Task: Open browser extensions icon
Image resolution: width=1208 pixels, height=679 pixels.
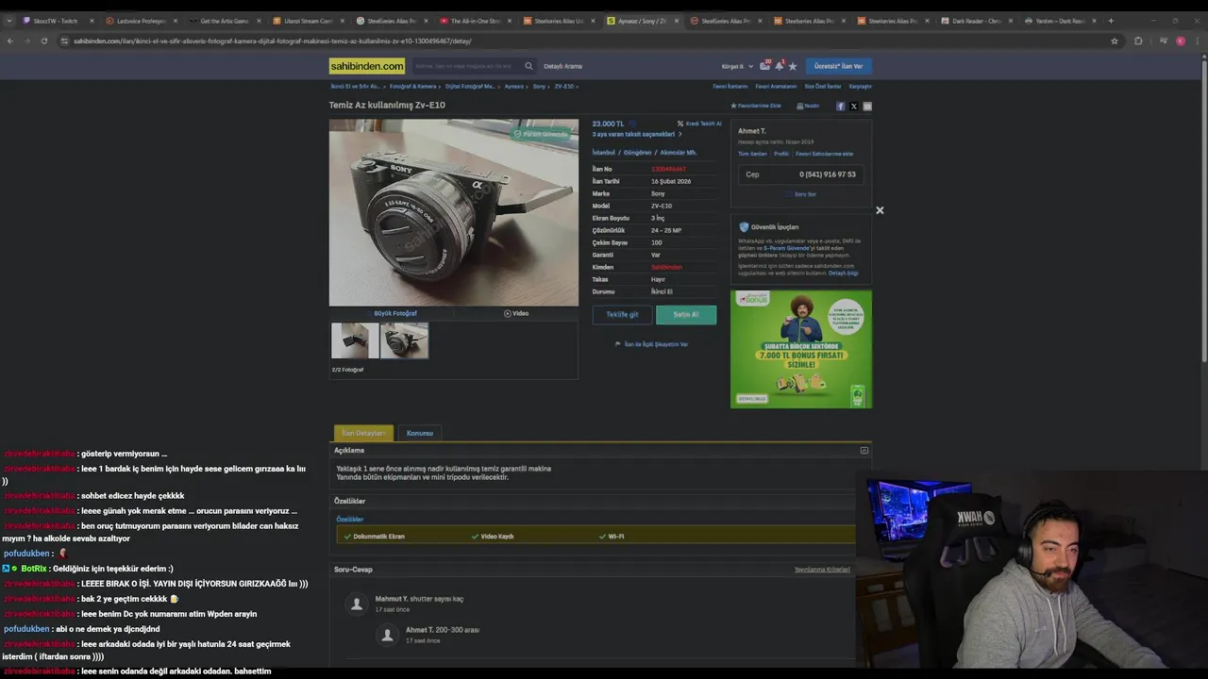Action: pos(1138,41)
